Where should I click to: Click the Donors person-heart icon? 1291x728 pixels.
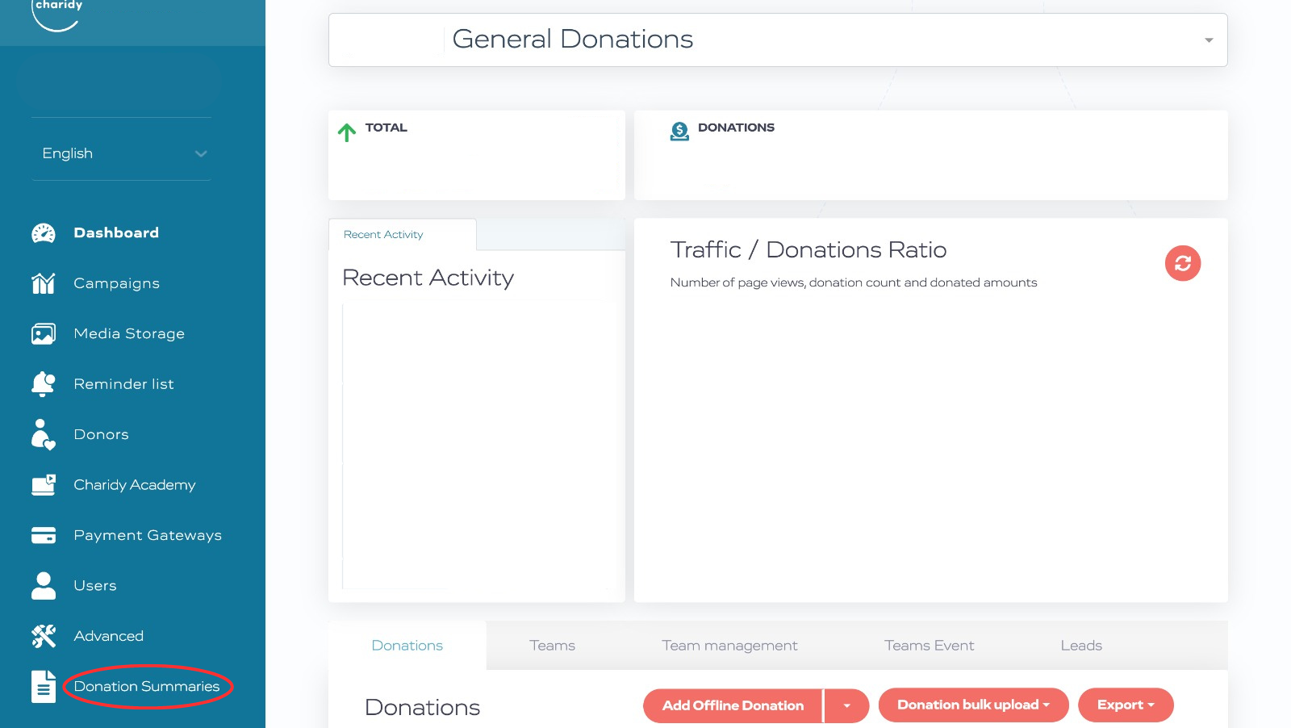[x=44, y=434]
